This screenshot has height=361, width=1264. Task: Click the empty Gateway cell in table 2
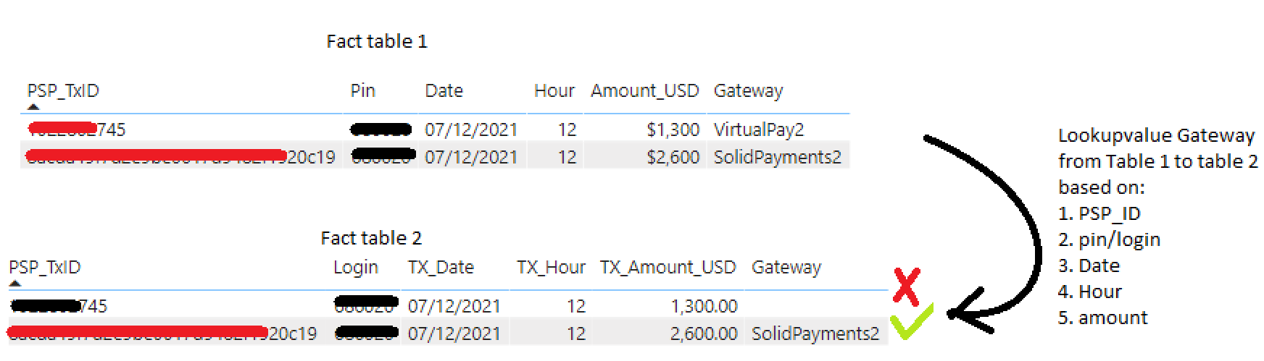(817, 306)
